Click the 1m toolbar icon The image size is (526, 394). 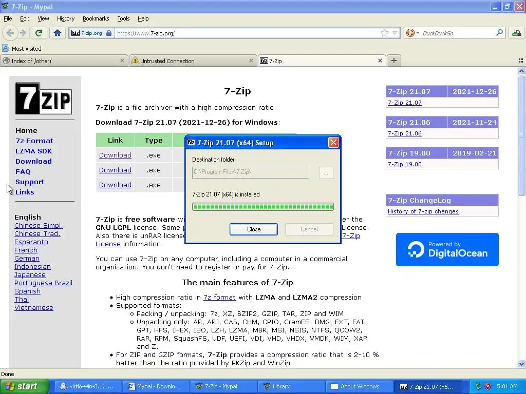[517, 33]
